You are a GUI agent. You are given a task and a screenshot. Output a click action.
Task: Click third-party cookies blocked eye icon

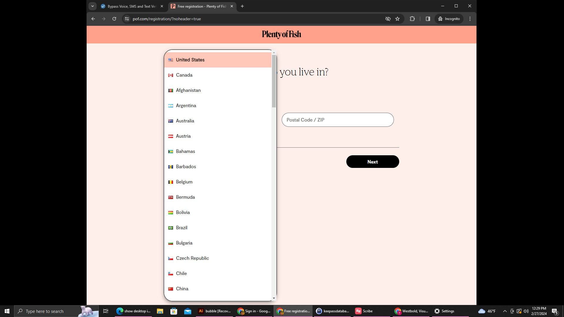click(388, 19)
